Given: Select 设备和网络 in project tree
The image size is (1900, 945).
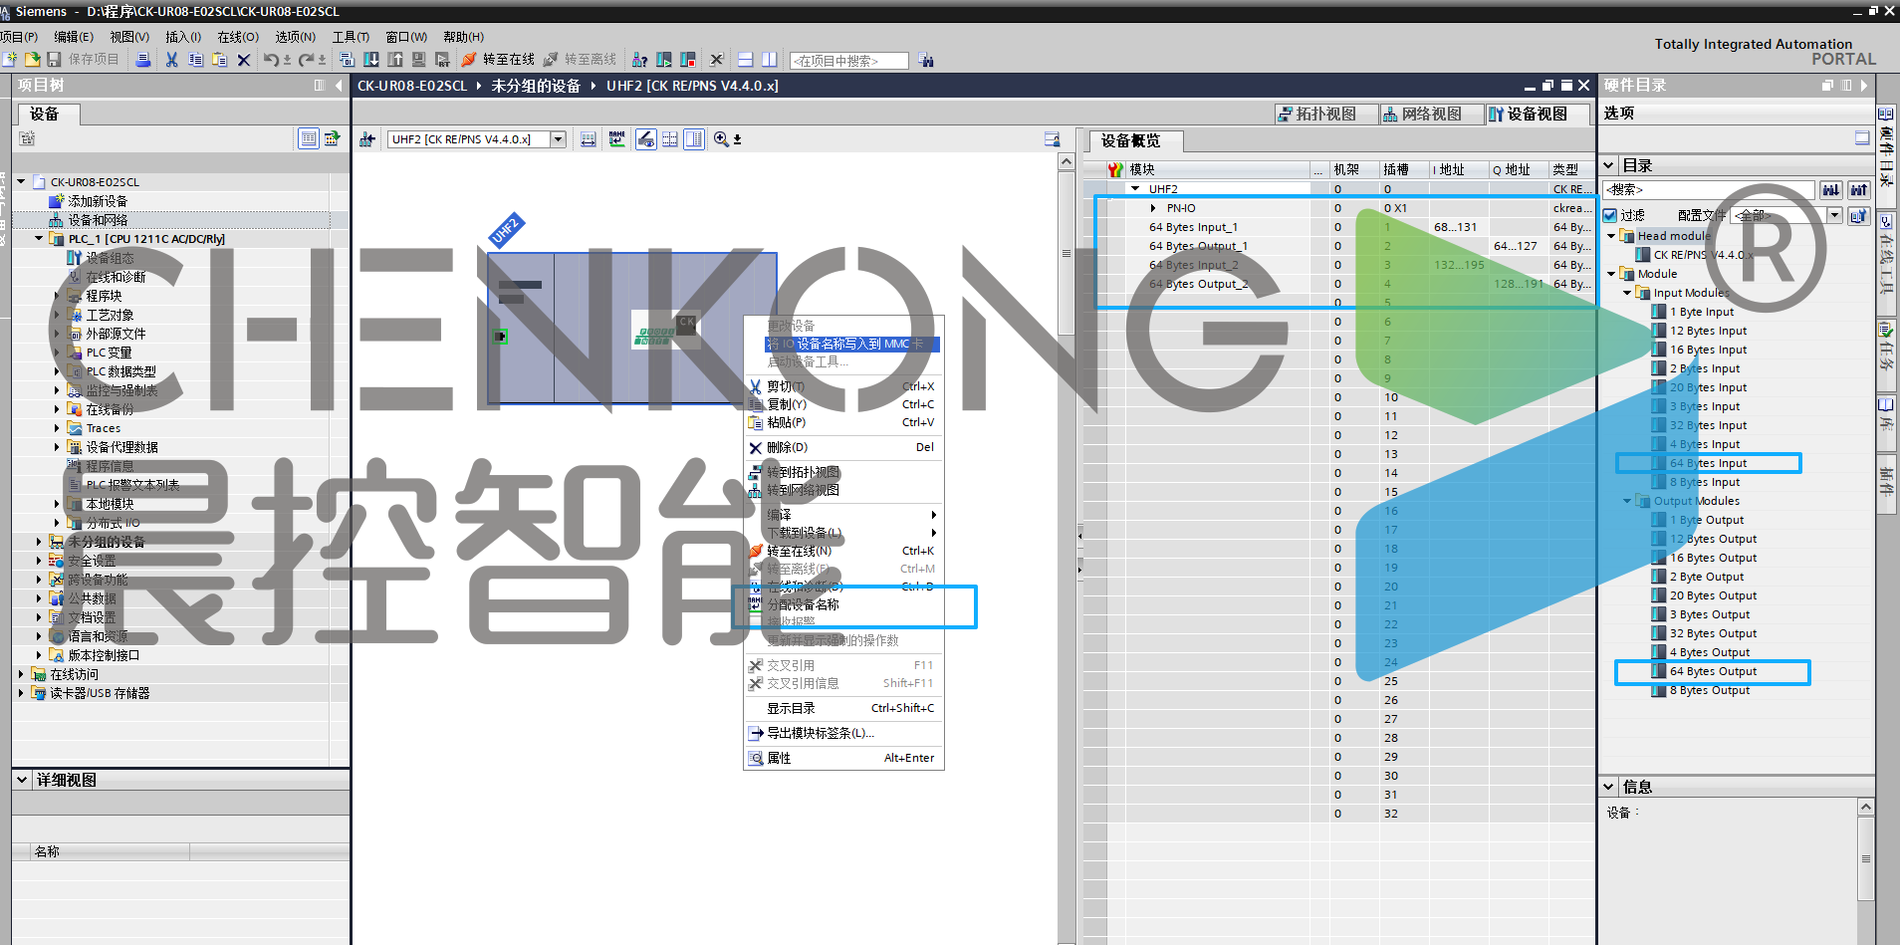Looking at the screenshot, I should [98, 220].
